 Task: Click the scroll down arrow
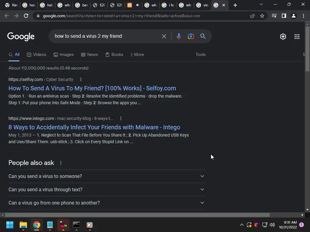pyautogui.click(x=307, y=210)
